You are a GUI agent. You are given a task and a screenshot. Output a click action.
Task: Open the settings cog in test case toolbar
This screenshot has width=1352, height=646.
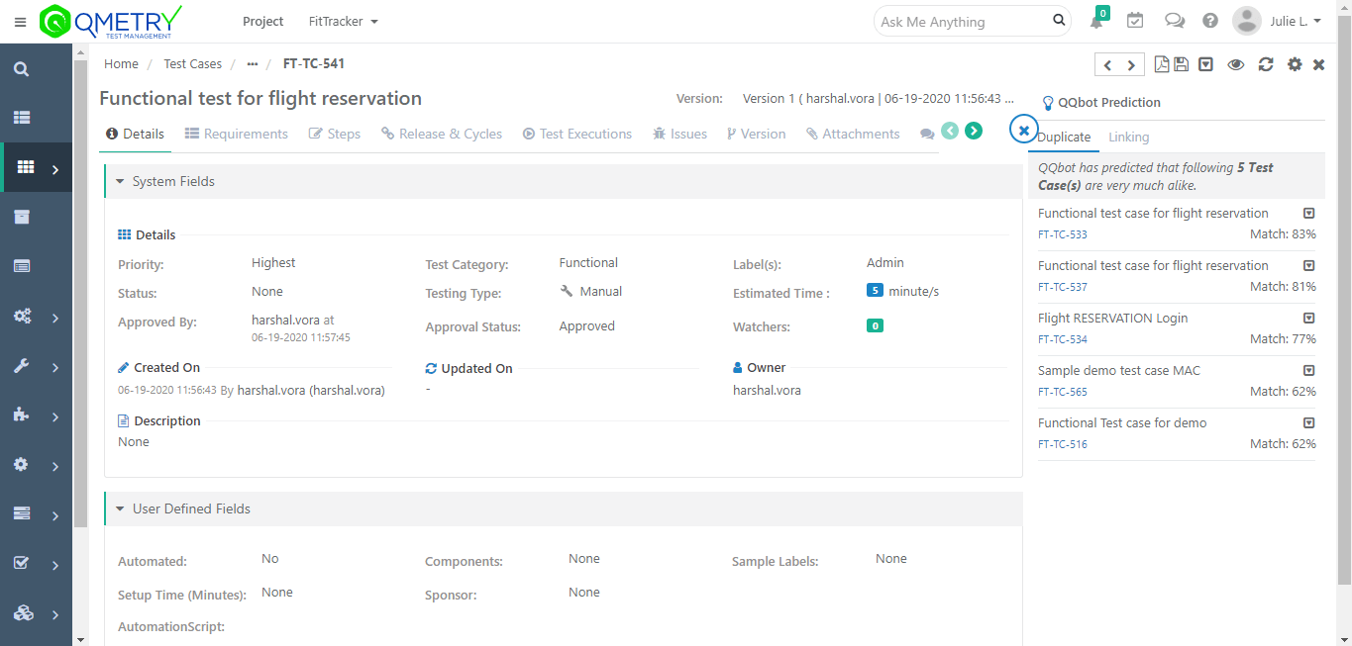tap(1295, 64)
